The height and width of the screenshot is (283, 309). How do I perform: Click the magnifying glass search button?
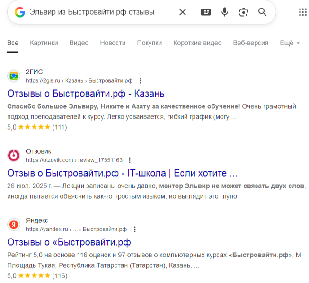263,12
